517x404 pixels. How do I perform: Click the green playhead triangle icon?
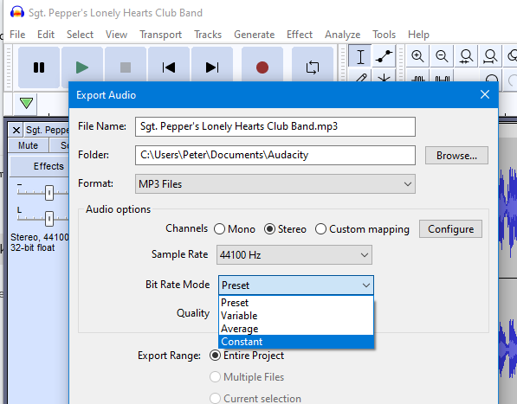coord(26,103)
